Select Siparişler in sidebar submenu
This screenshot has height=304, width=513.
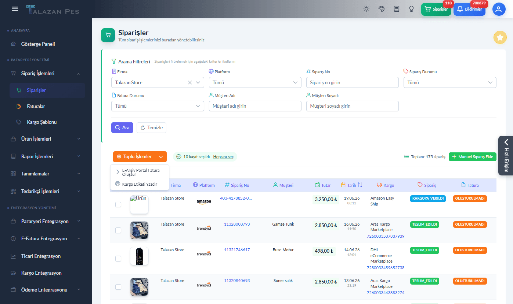(x=47, y=90)
